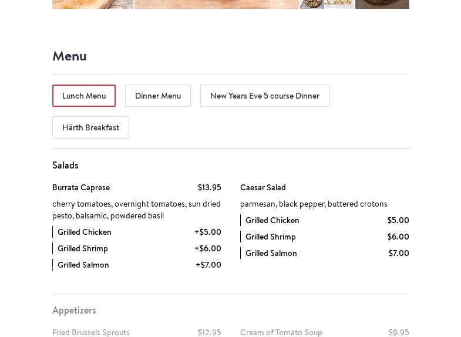Viewport: 461px width, 337px height.
Task: Select the Lunch Menu tab
Action: (x=84, y=96)
